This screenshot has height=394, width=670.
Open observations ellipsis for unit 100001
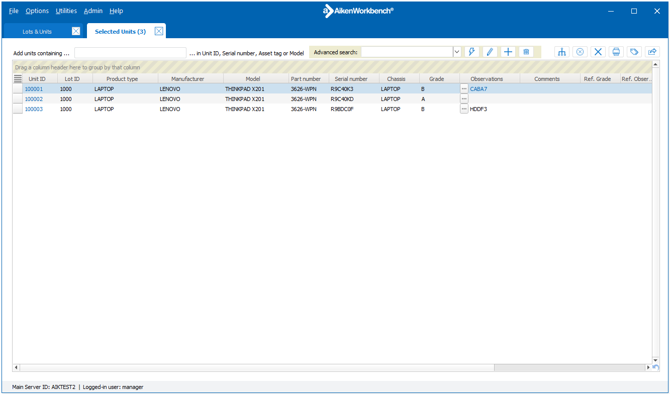pos(464,89)
